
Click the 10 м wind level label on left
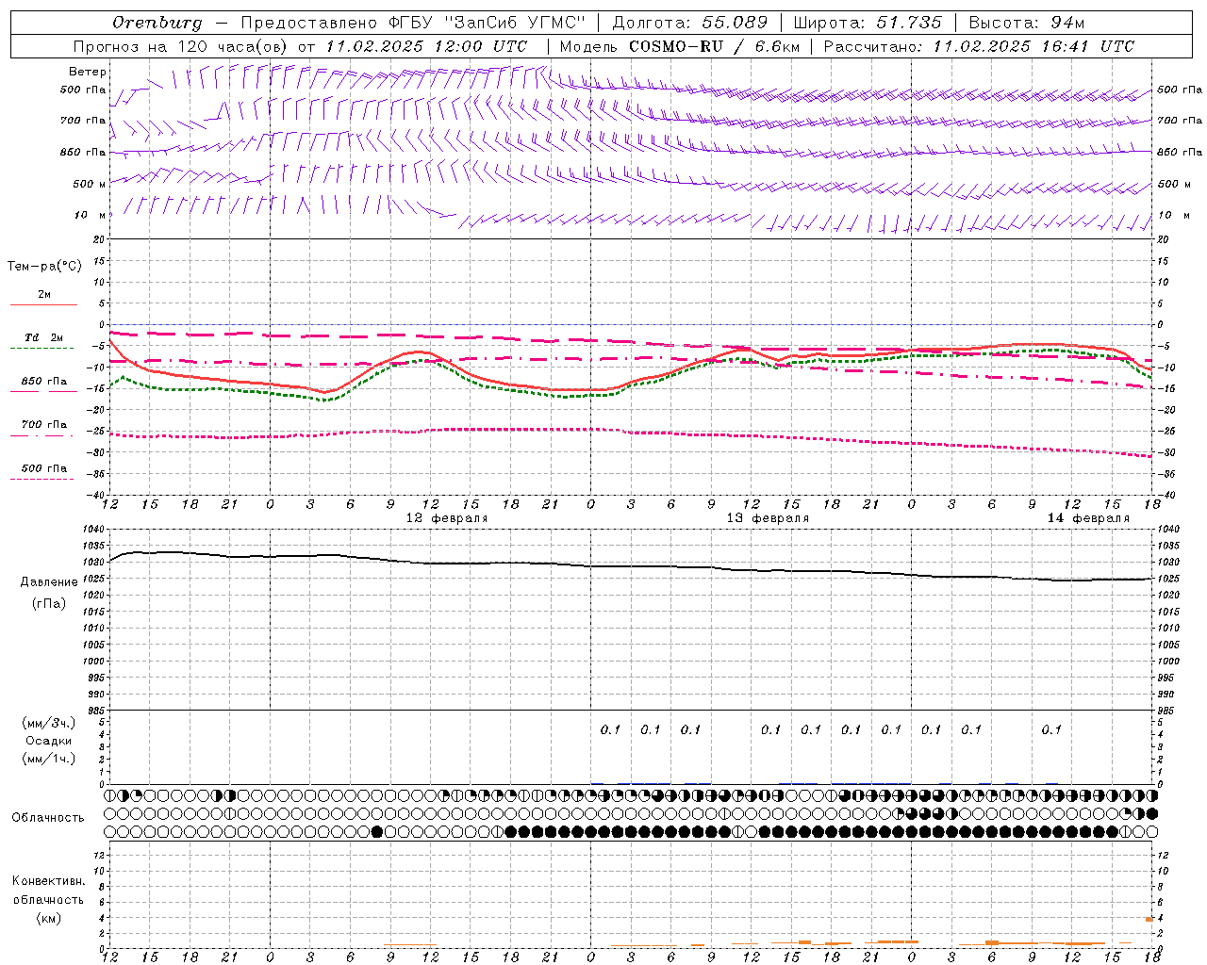click(90, 215)
